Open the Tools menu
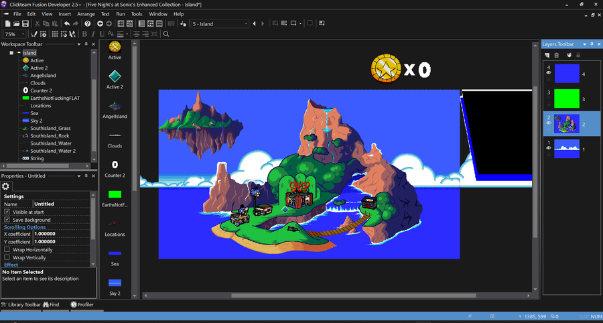Image resolution: width=603 pixels, height=323 pixels. [x=137, y=14]
